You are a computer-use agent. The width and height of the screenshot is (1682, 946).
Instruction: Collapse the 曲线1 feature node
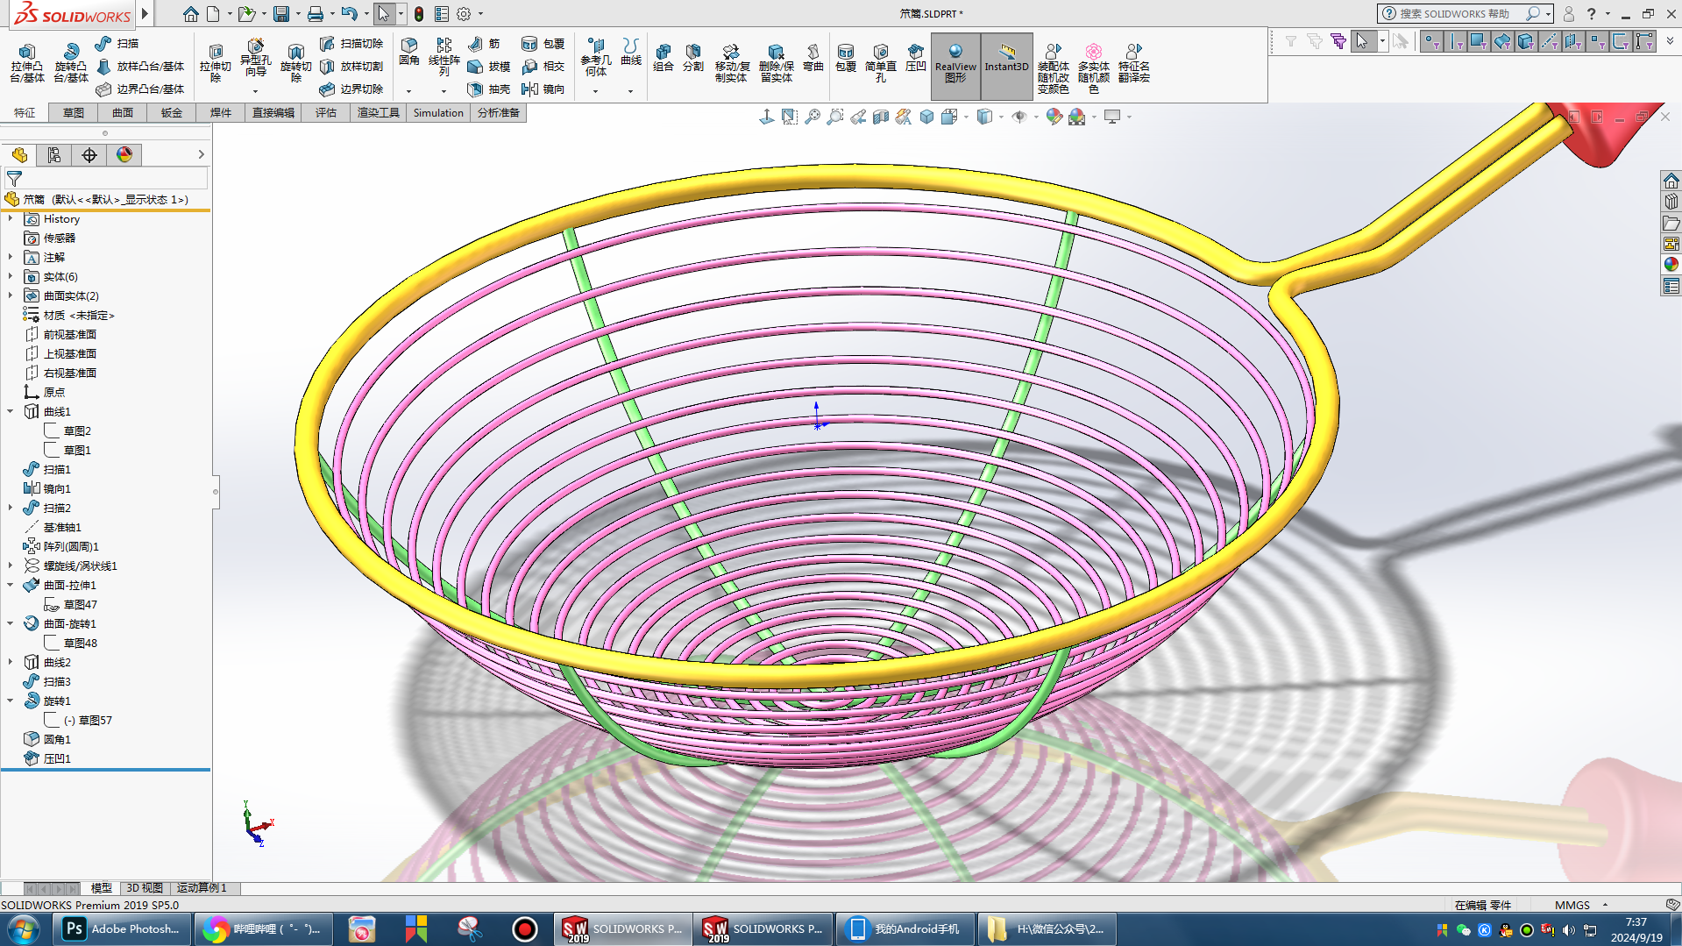coord(11,412)
